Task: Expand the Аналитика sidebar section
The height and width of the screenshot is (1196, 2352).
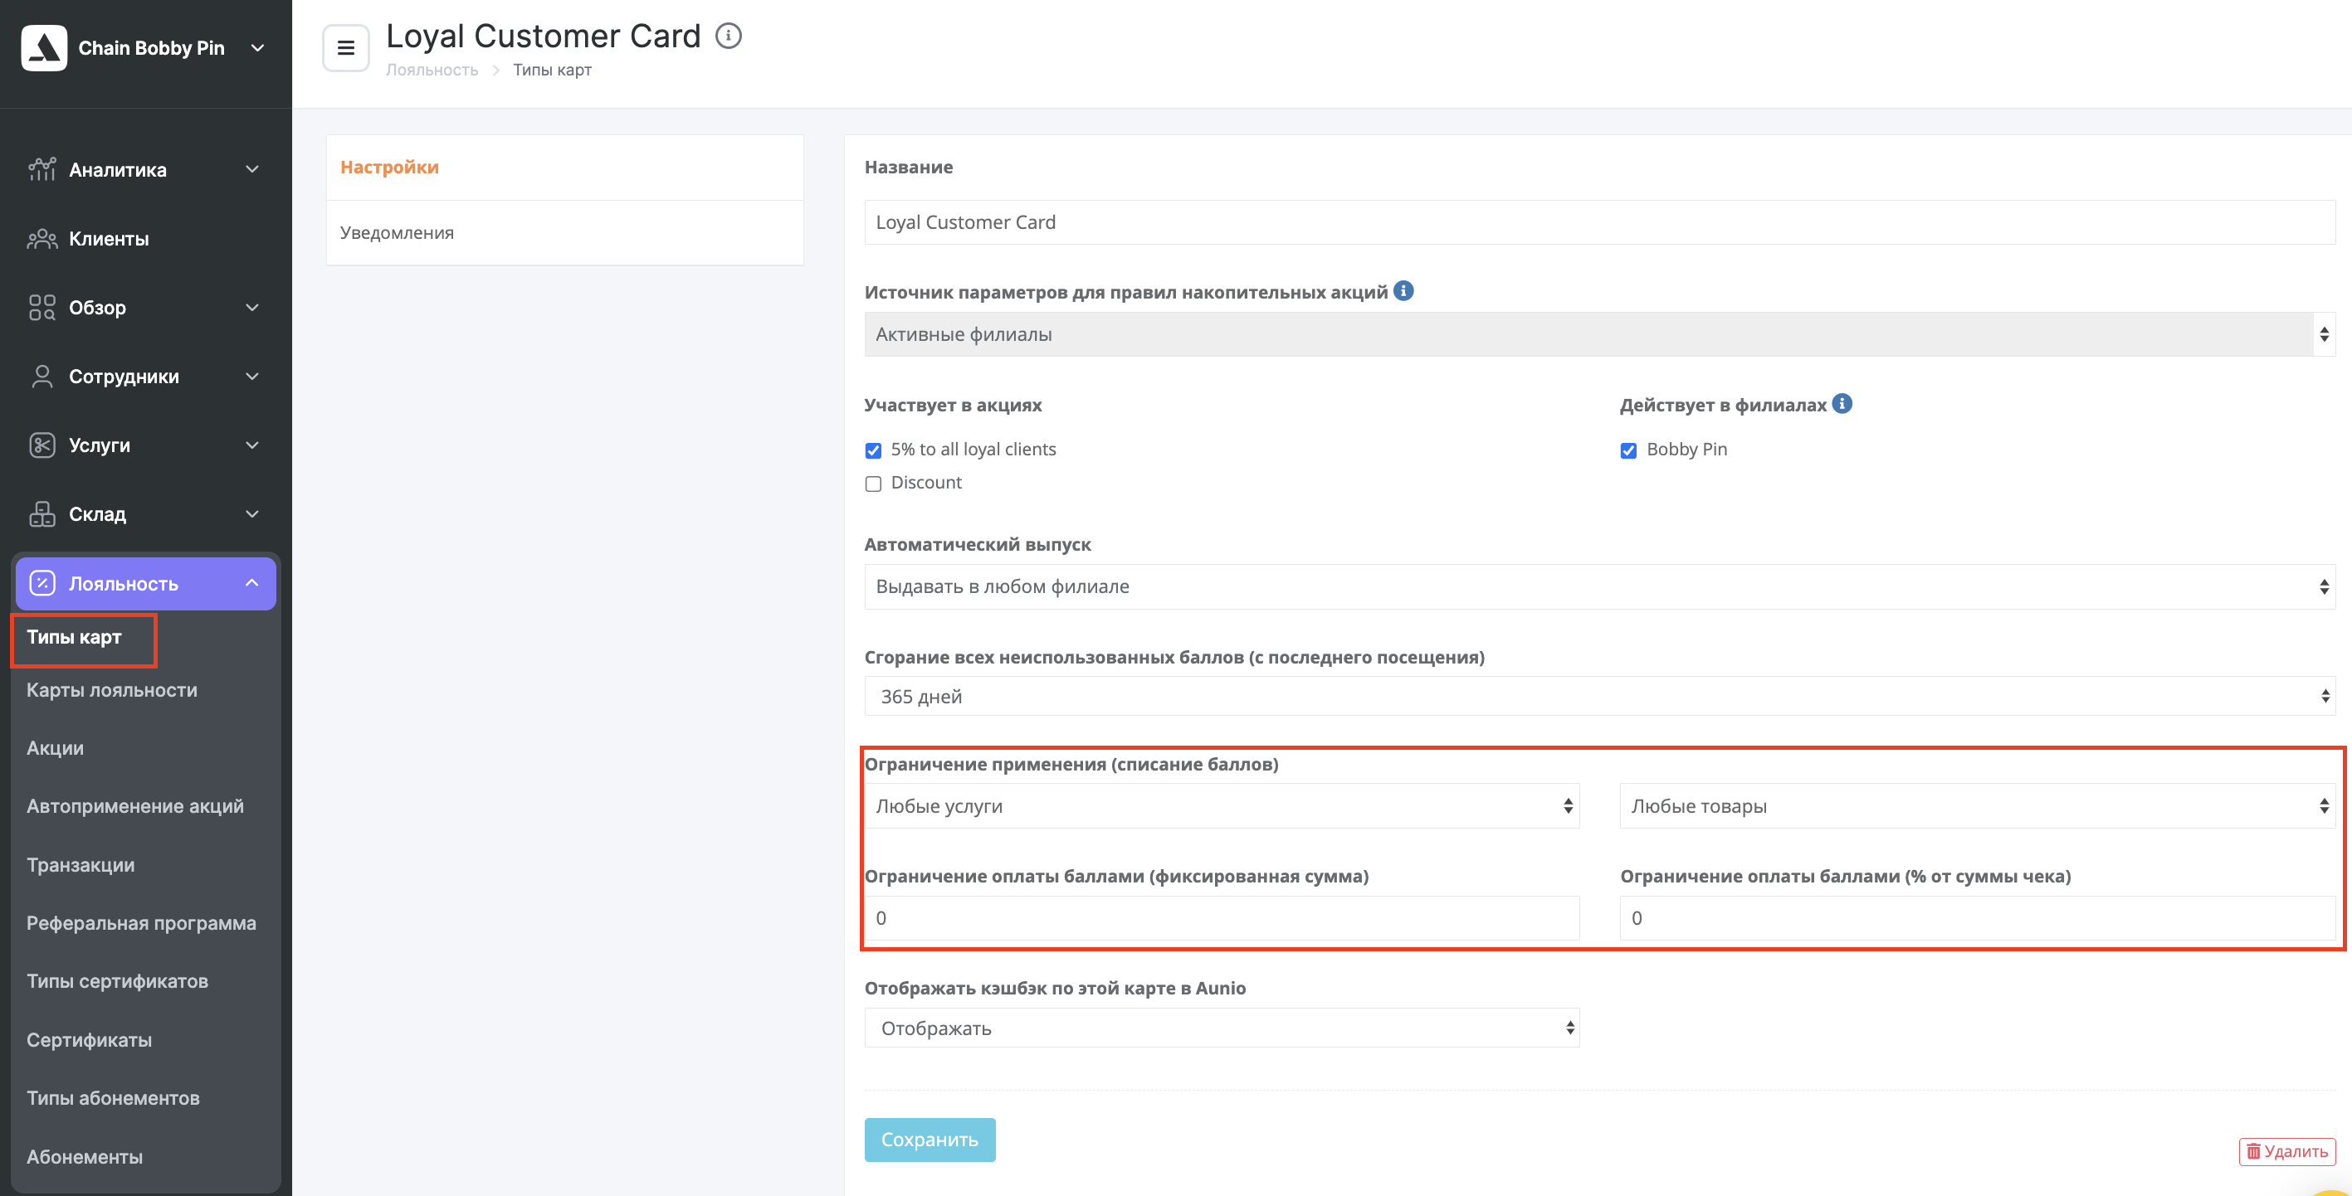Action: [253, 170]
